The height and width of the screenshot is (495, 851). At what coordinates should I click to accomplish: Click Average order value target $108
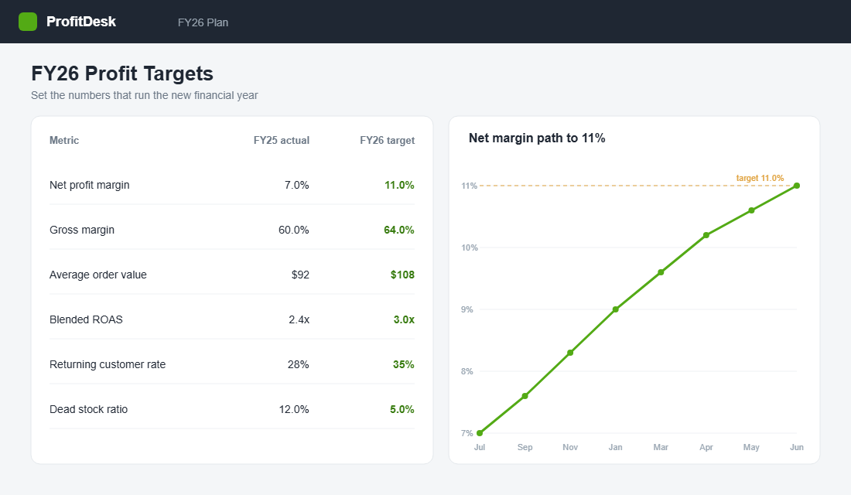[x=403, y=275]
